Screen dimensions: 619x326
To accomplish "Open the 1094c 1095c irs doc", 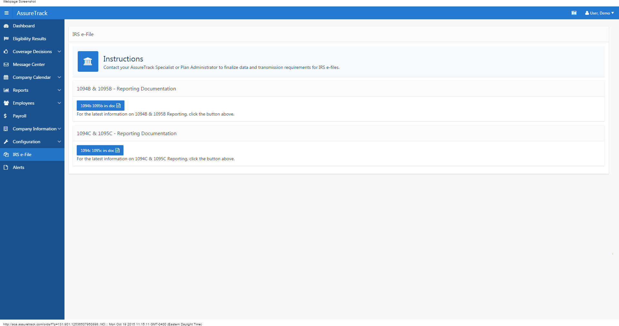I will 100,150.
